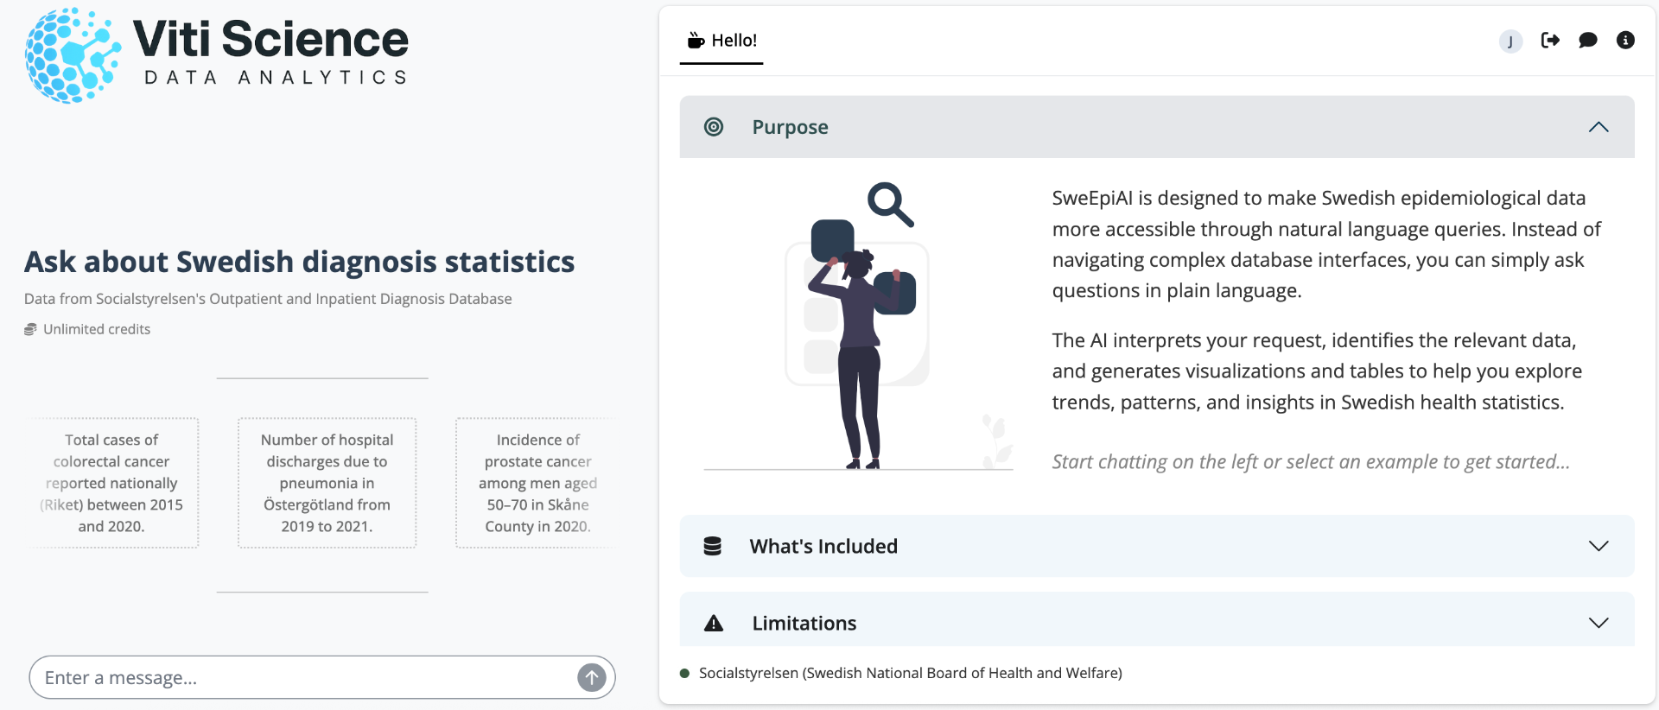Click the Unlimited credits label
The width and height of the screenshot is (1659, 710).
coord(97,329)
